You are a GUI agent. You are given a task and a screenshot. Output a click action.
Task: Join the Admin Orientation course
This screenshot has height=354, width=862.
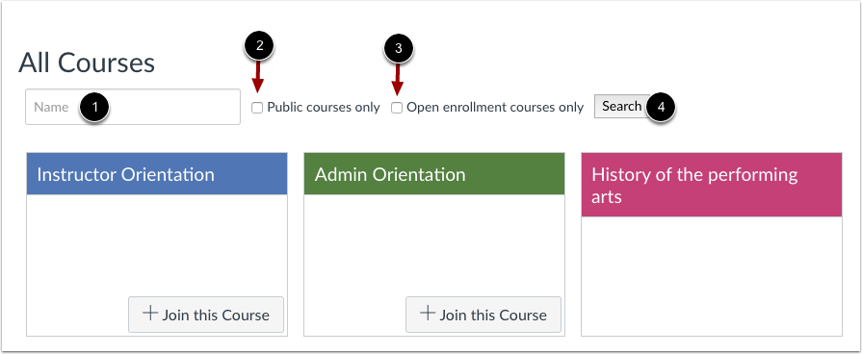tap(483, 315)
